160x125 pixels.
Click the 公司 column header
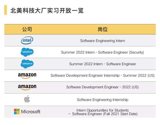(x=27, y=29)
